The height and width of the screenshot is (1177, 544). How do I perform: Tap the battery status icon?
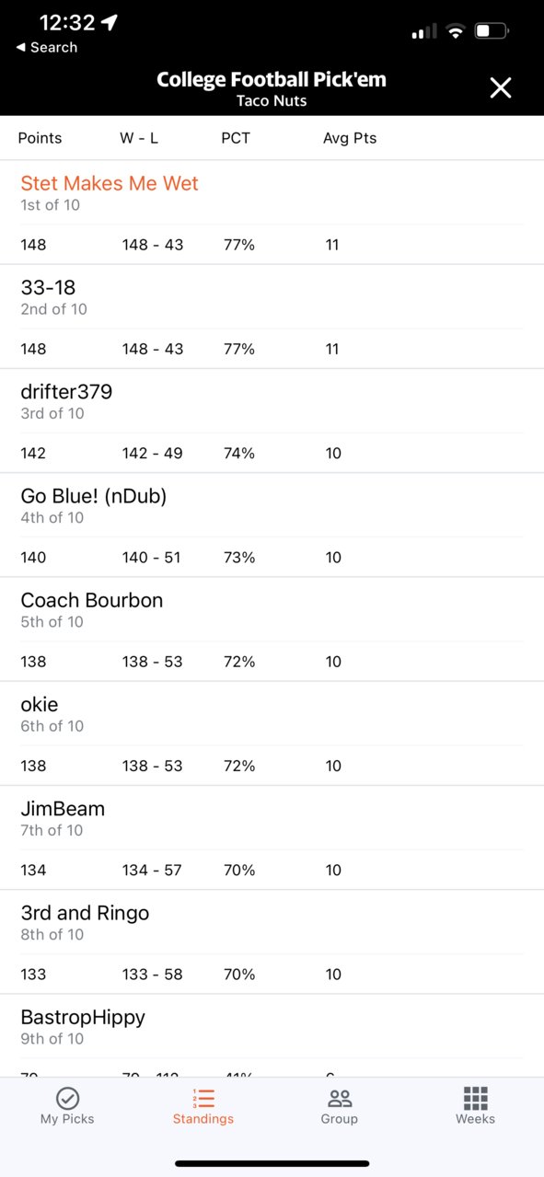(492, 31)
